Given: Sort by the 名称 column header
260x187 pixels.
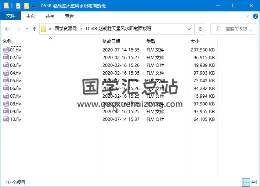Looking at the screenshot, I should point(7,41).
